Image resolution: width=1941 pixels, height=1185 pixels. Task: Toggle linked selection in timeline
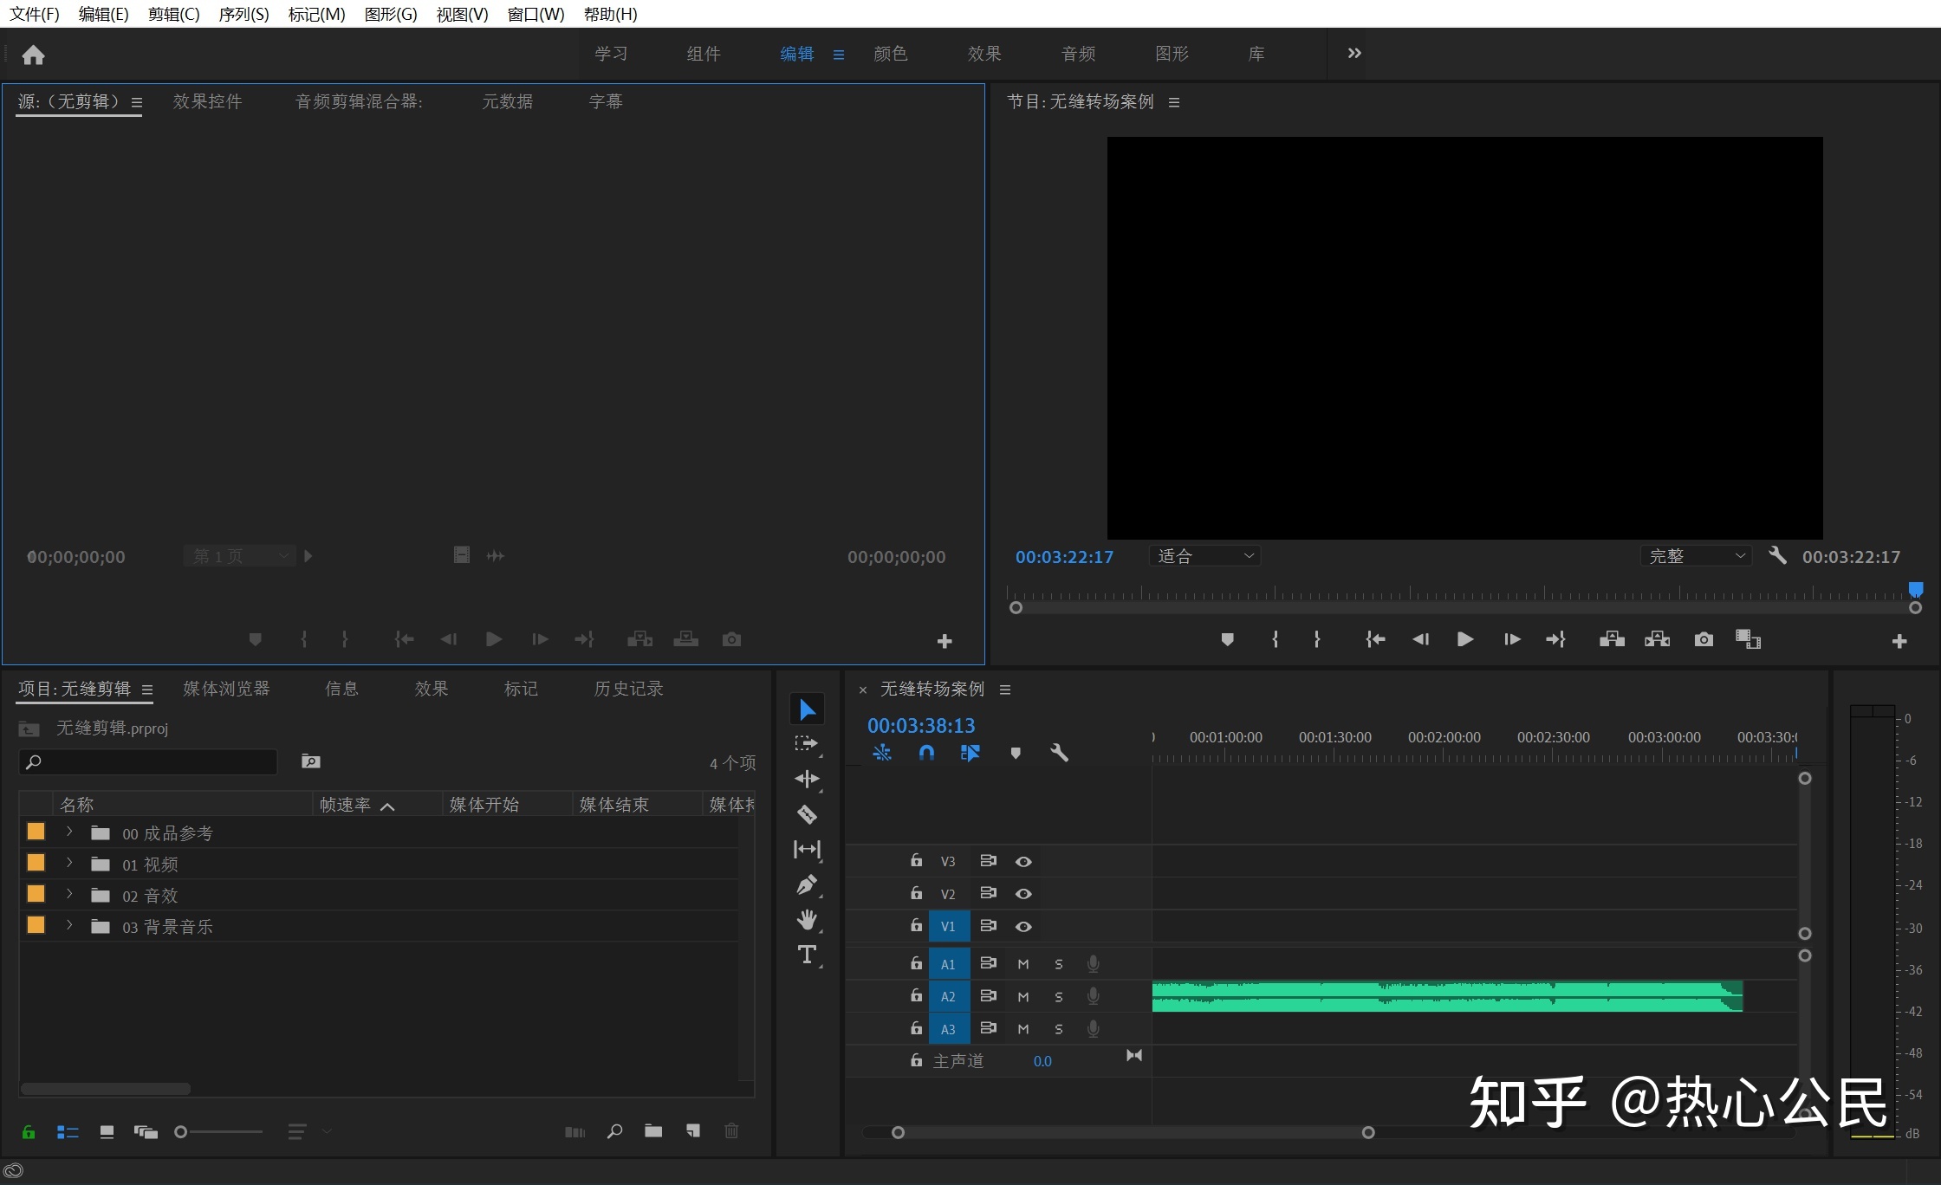970,753
